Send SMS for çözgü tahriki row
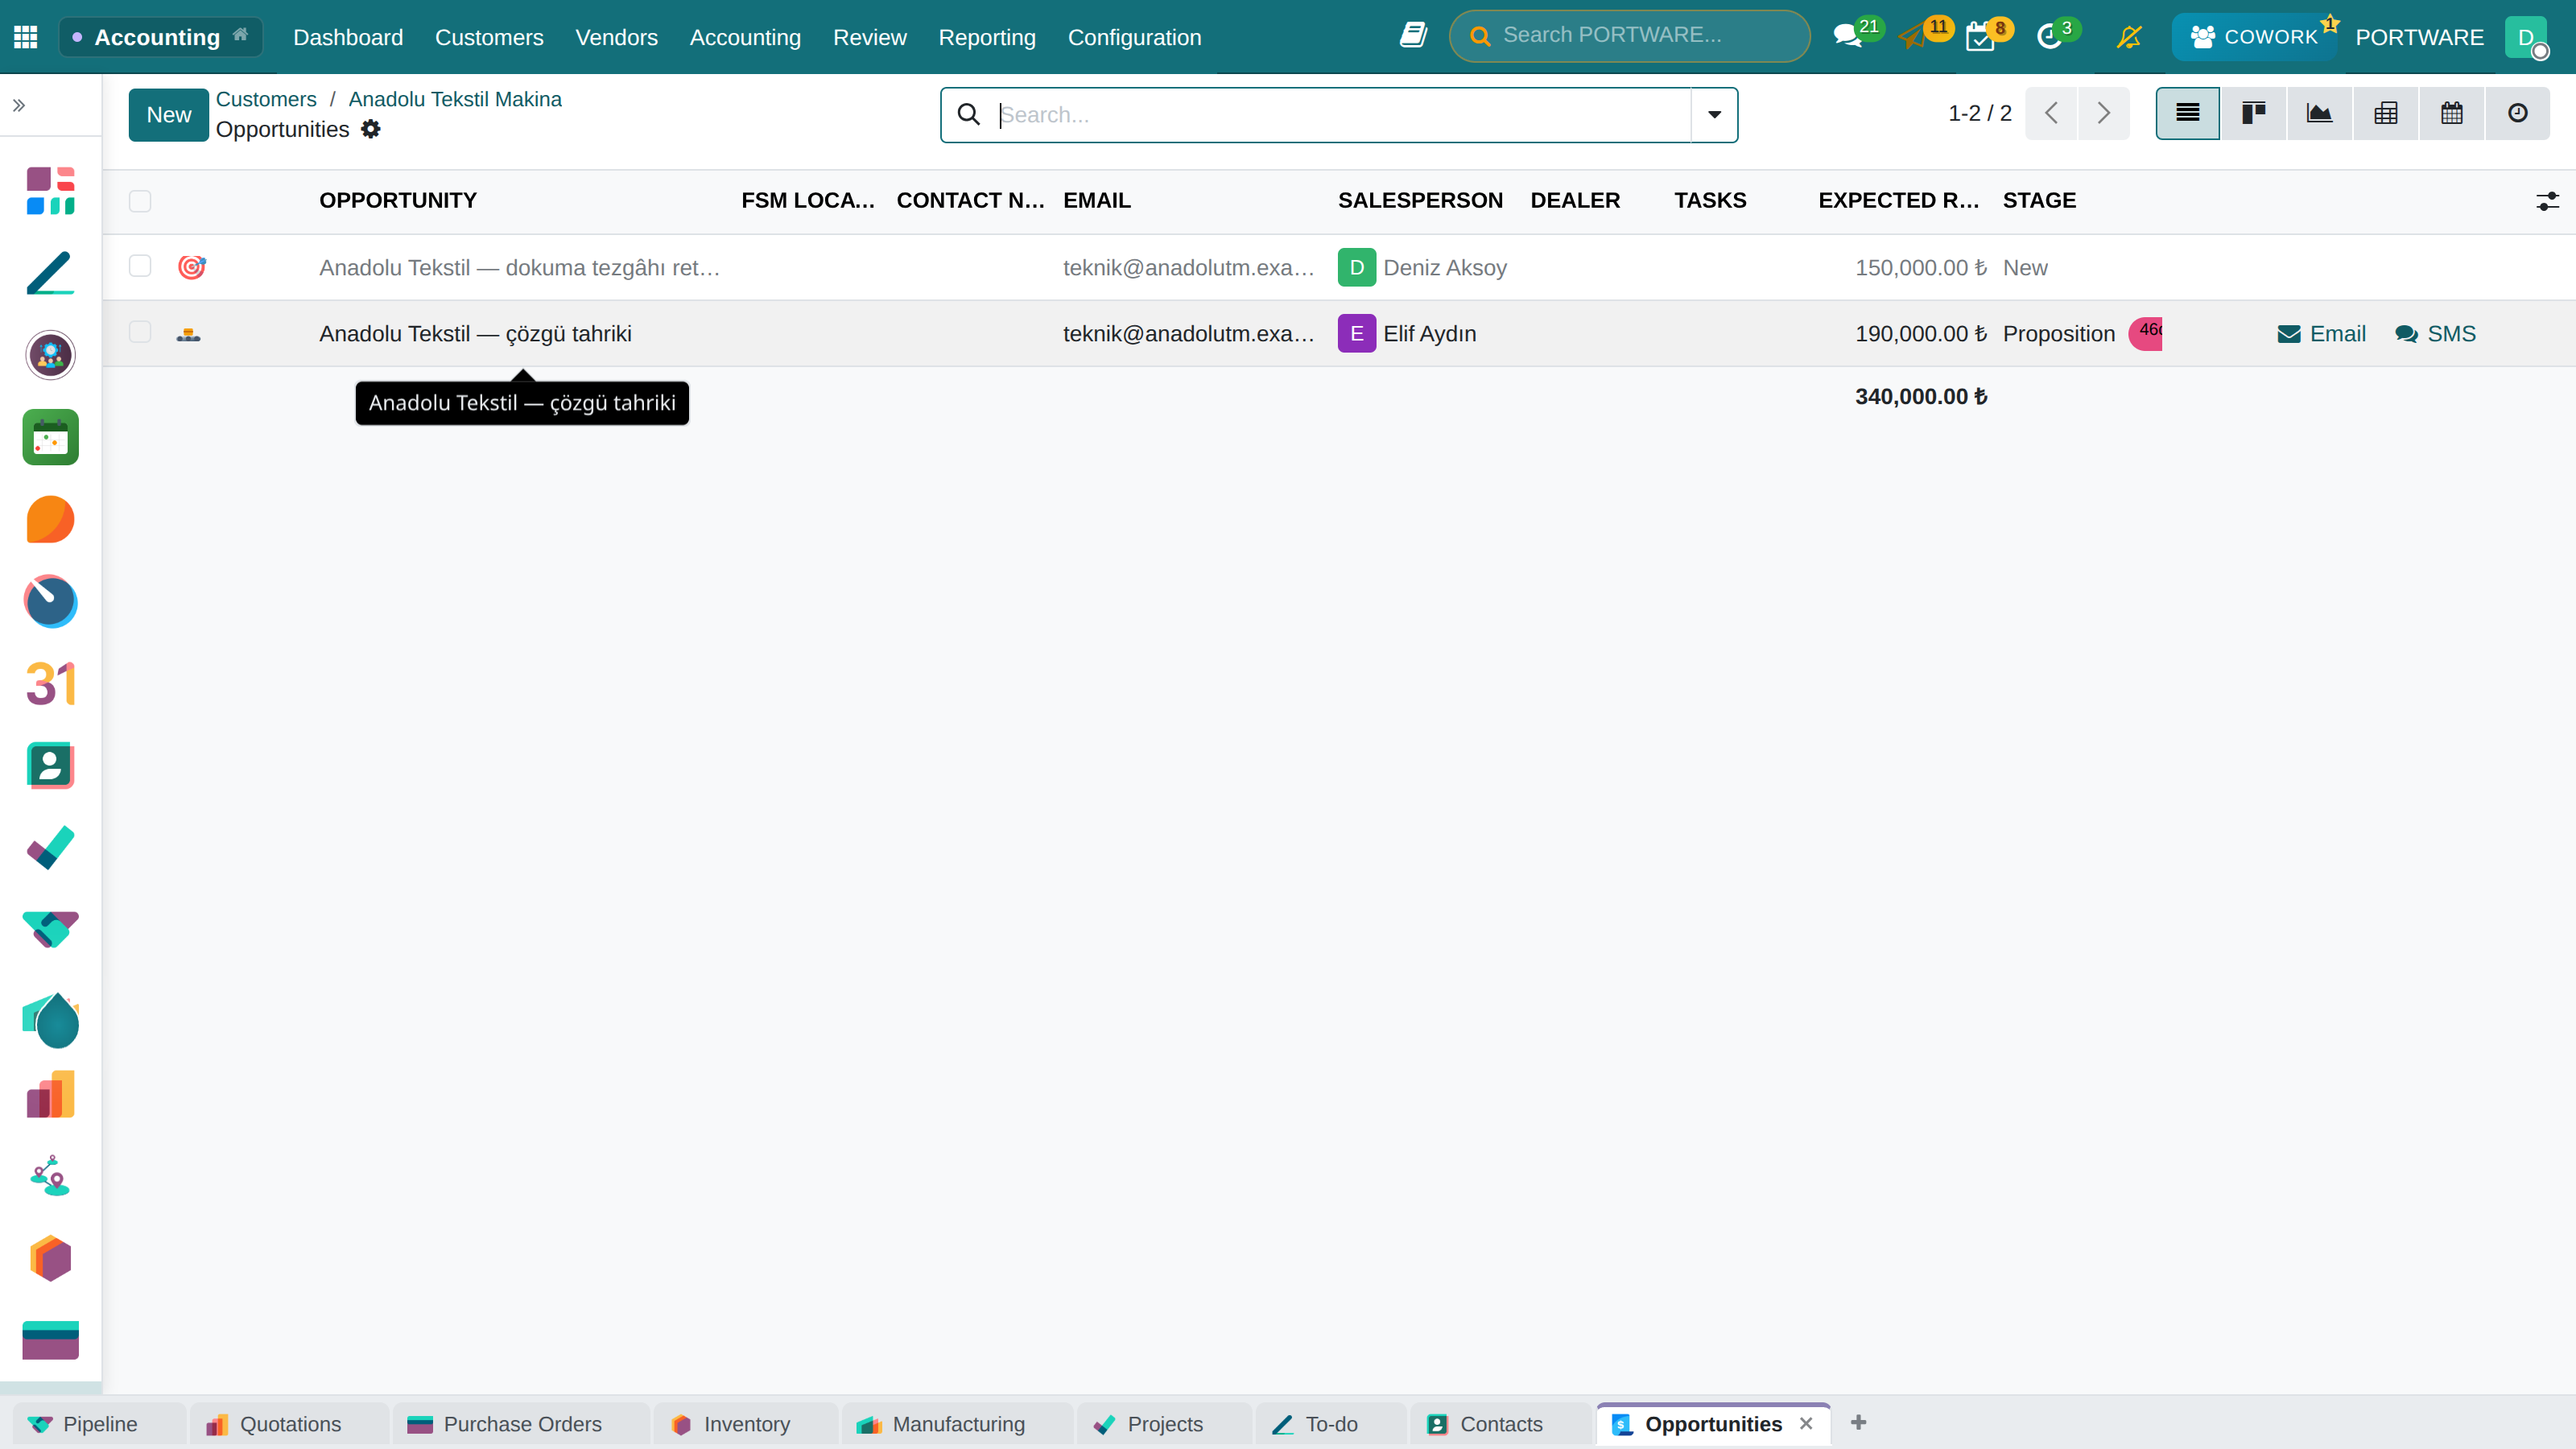2576x1449 pixels. tap(2435, 334)
